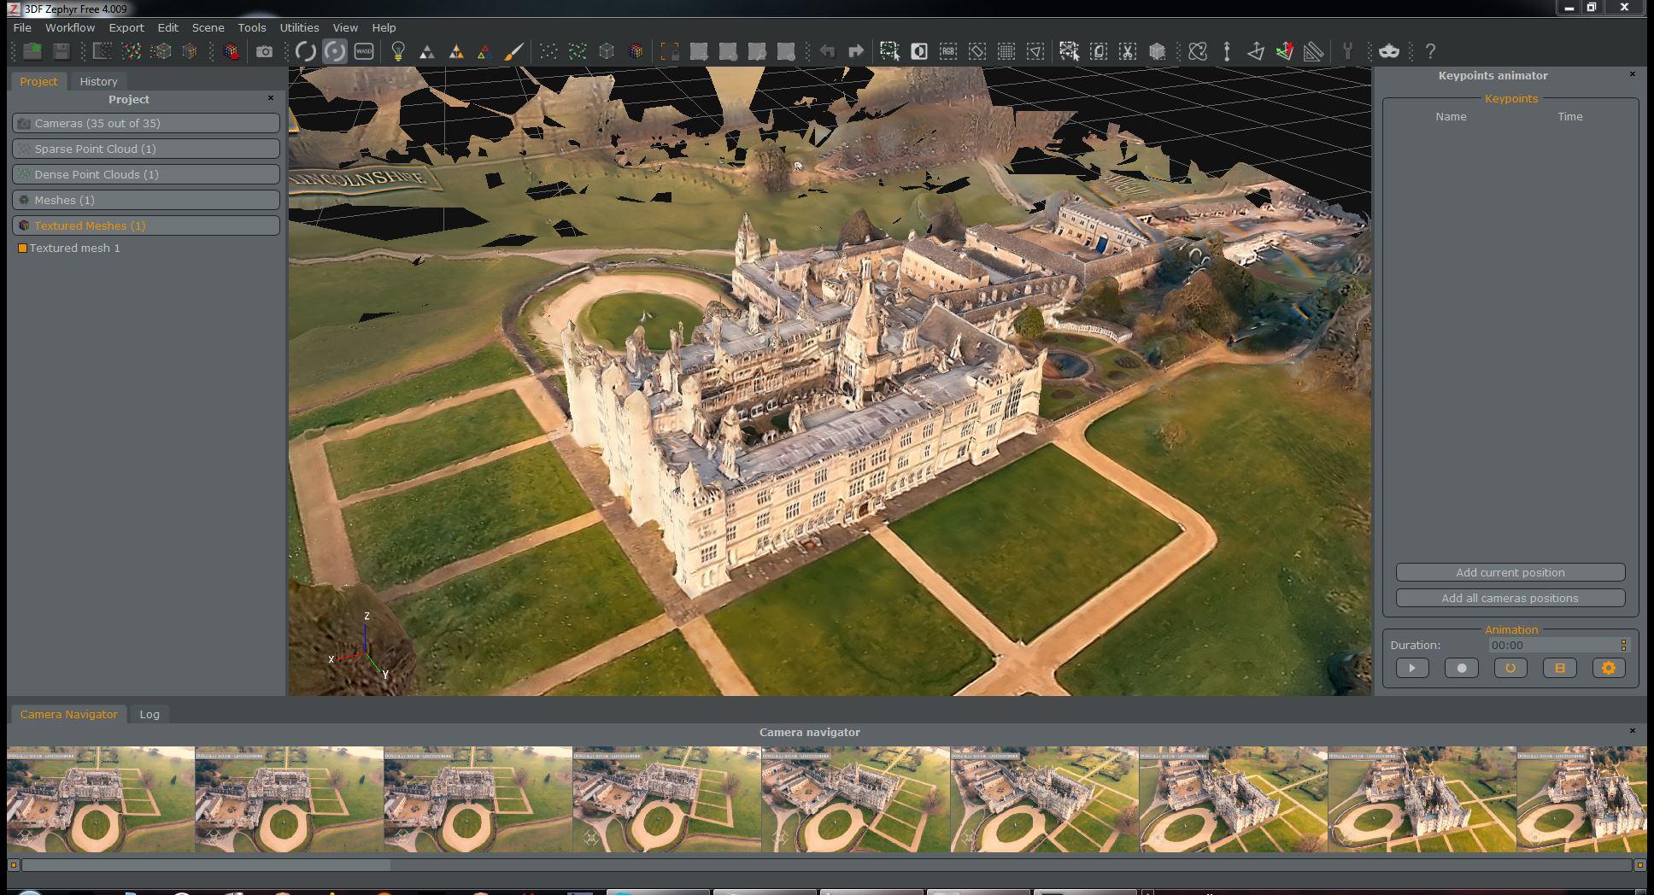The height and width of the screenshot is (895, 1654).
Task: Play the keypoints animation
Action: point(1412,668)
